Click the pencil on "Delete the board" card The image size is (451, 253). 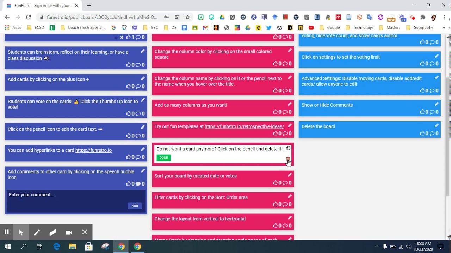pos(437,125)
